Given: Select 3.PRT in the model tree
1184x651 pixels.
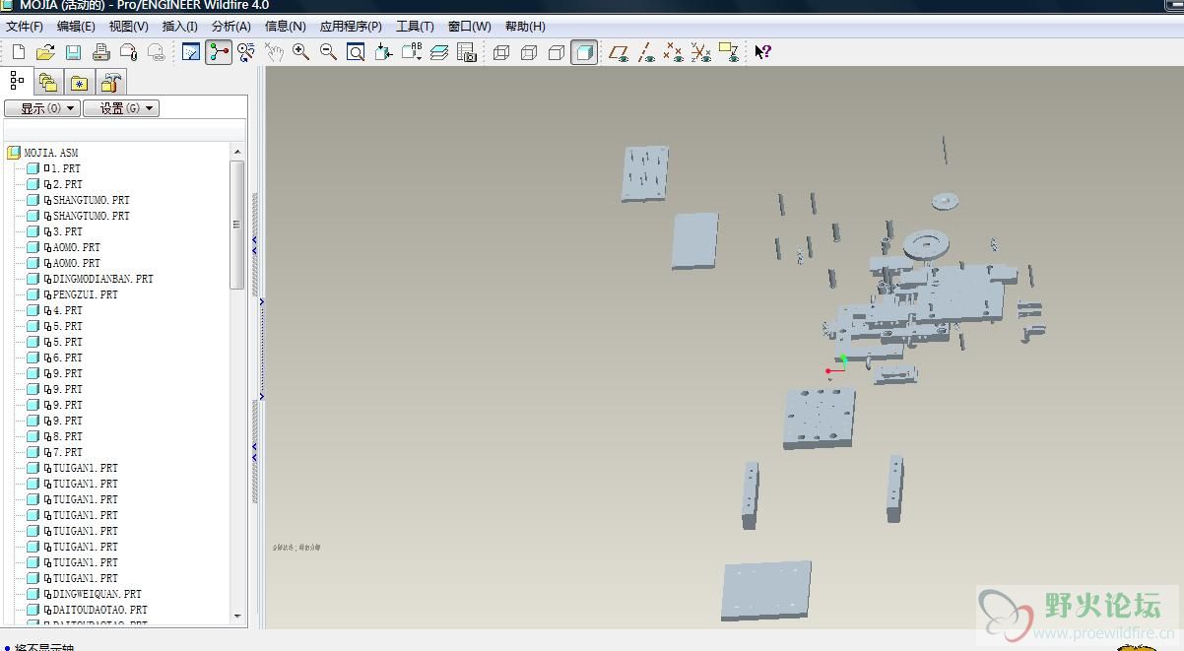Looking at the screenshot, I should point(68,231).
